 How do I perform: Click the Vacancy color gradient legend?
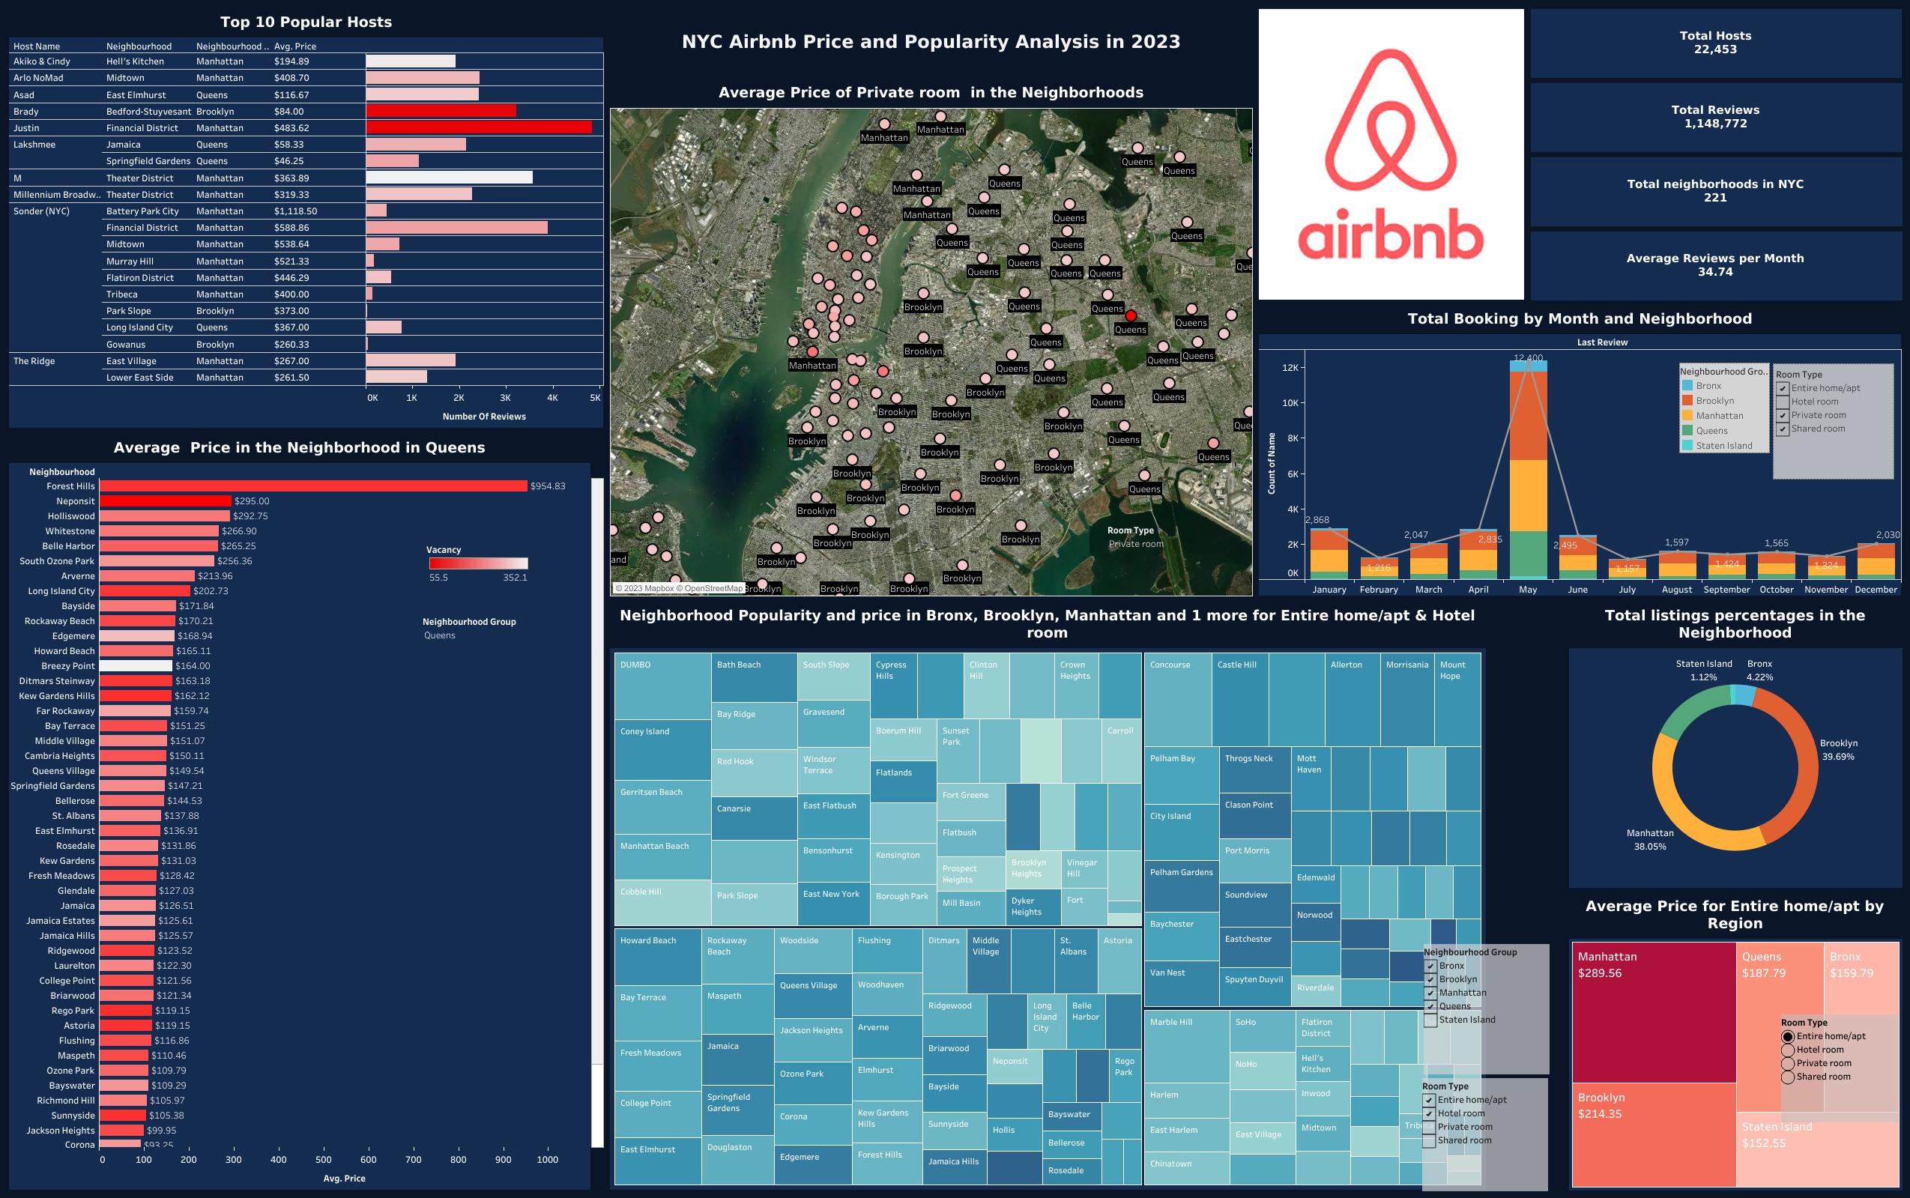click(x=479, y=563)
